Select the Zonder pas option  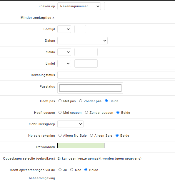point(81,101)
